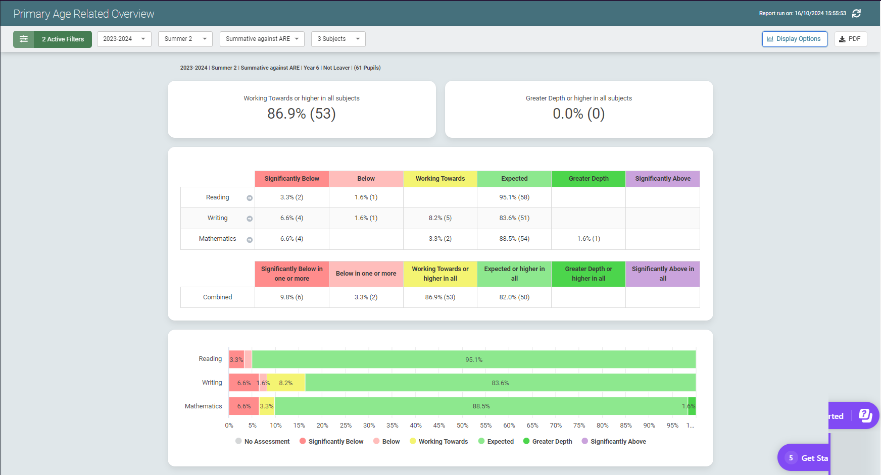The width and height of the screenshot is (881, 475).
Task: Click the Reading row arrow icon
Action: (x=250, y=198)
